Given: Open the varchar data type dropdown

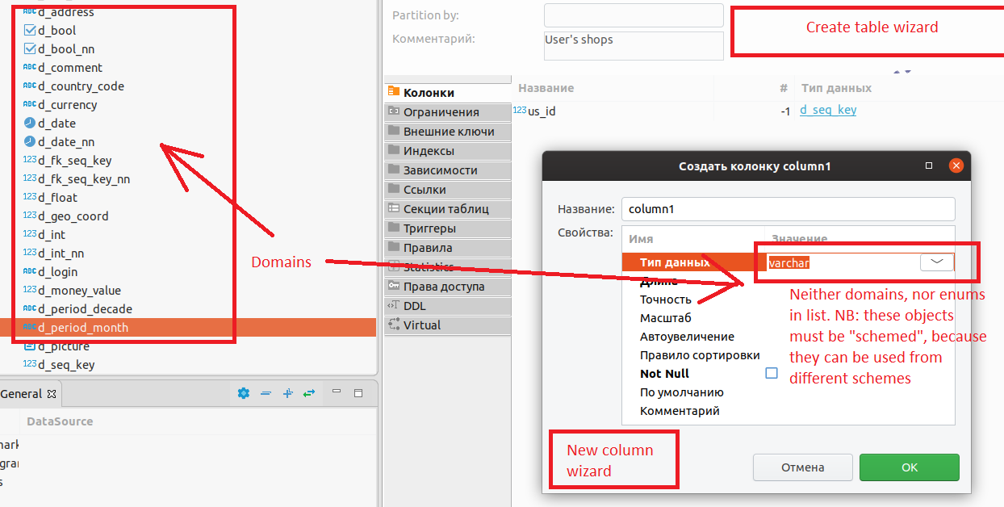Looking at the screenshot, I should (936, 262).
